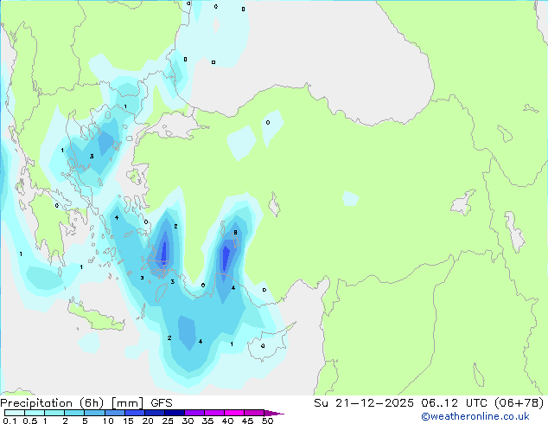Click the '10' legend tick label
Image resolution: width=548 pixels, height=424 pixels.
108,421
